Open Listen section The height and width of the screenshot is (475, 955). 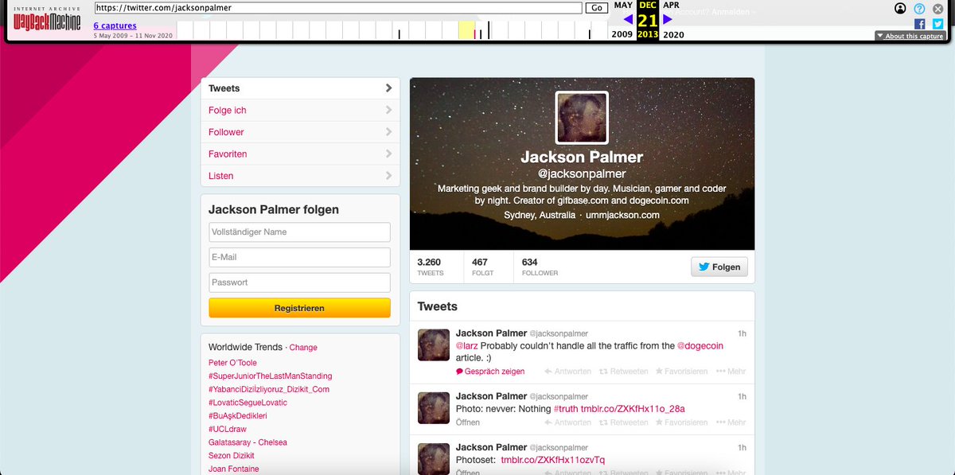click(x=221, y=176)
